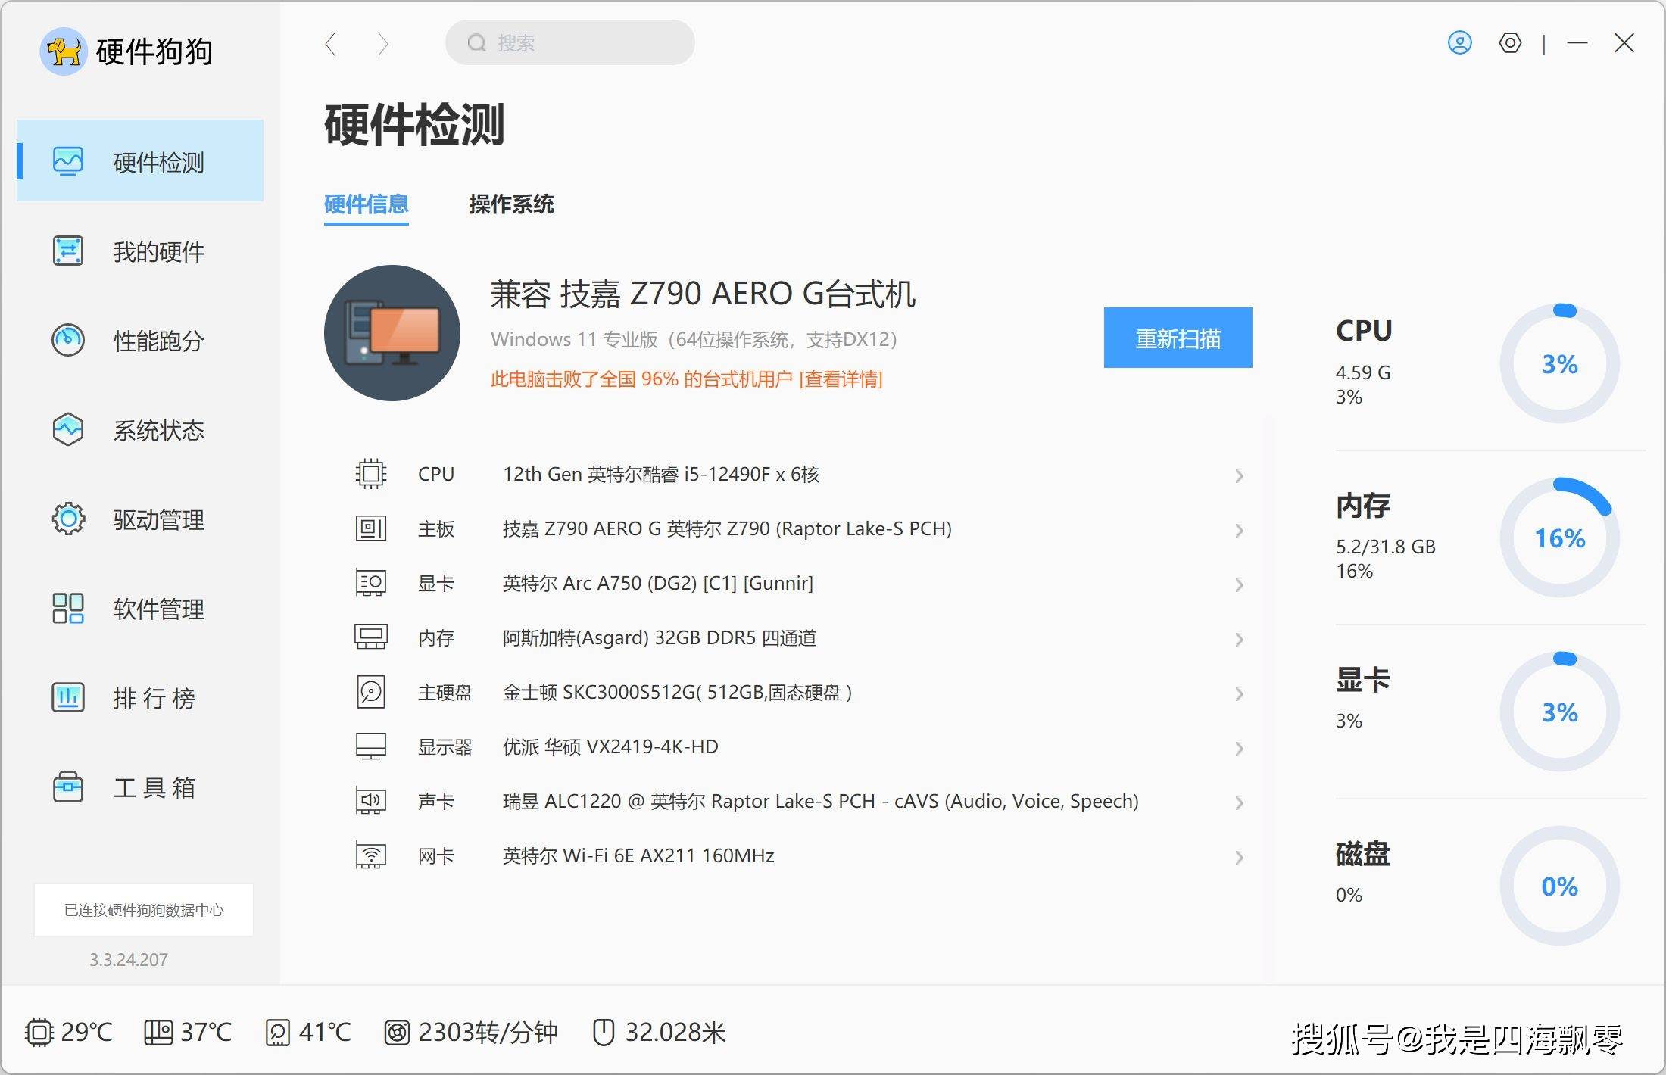
Task: Switch to the 操作系统 tab
Action: click(x=511, y=204)
